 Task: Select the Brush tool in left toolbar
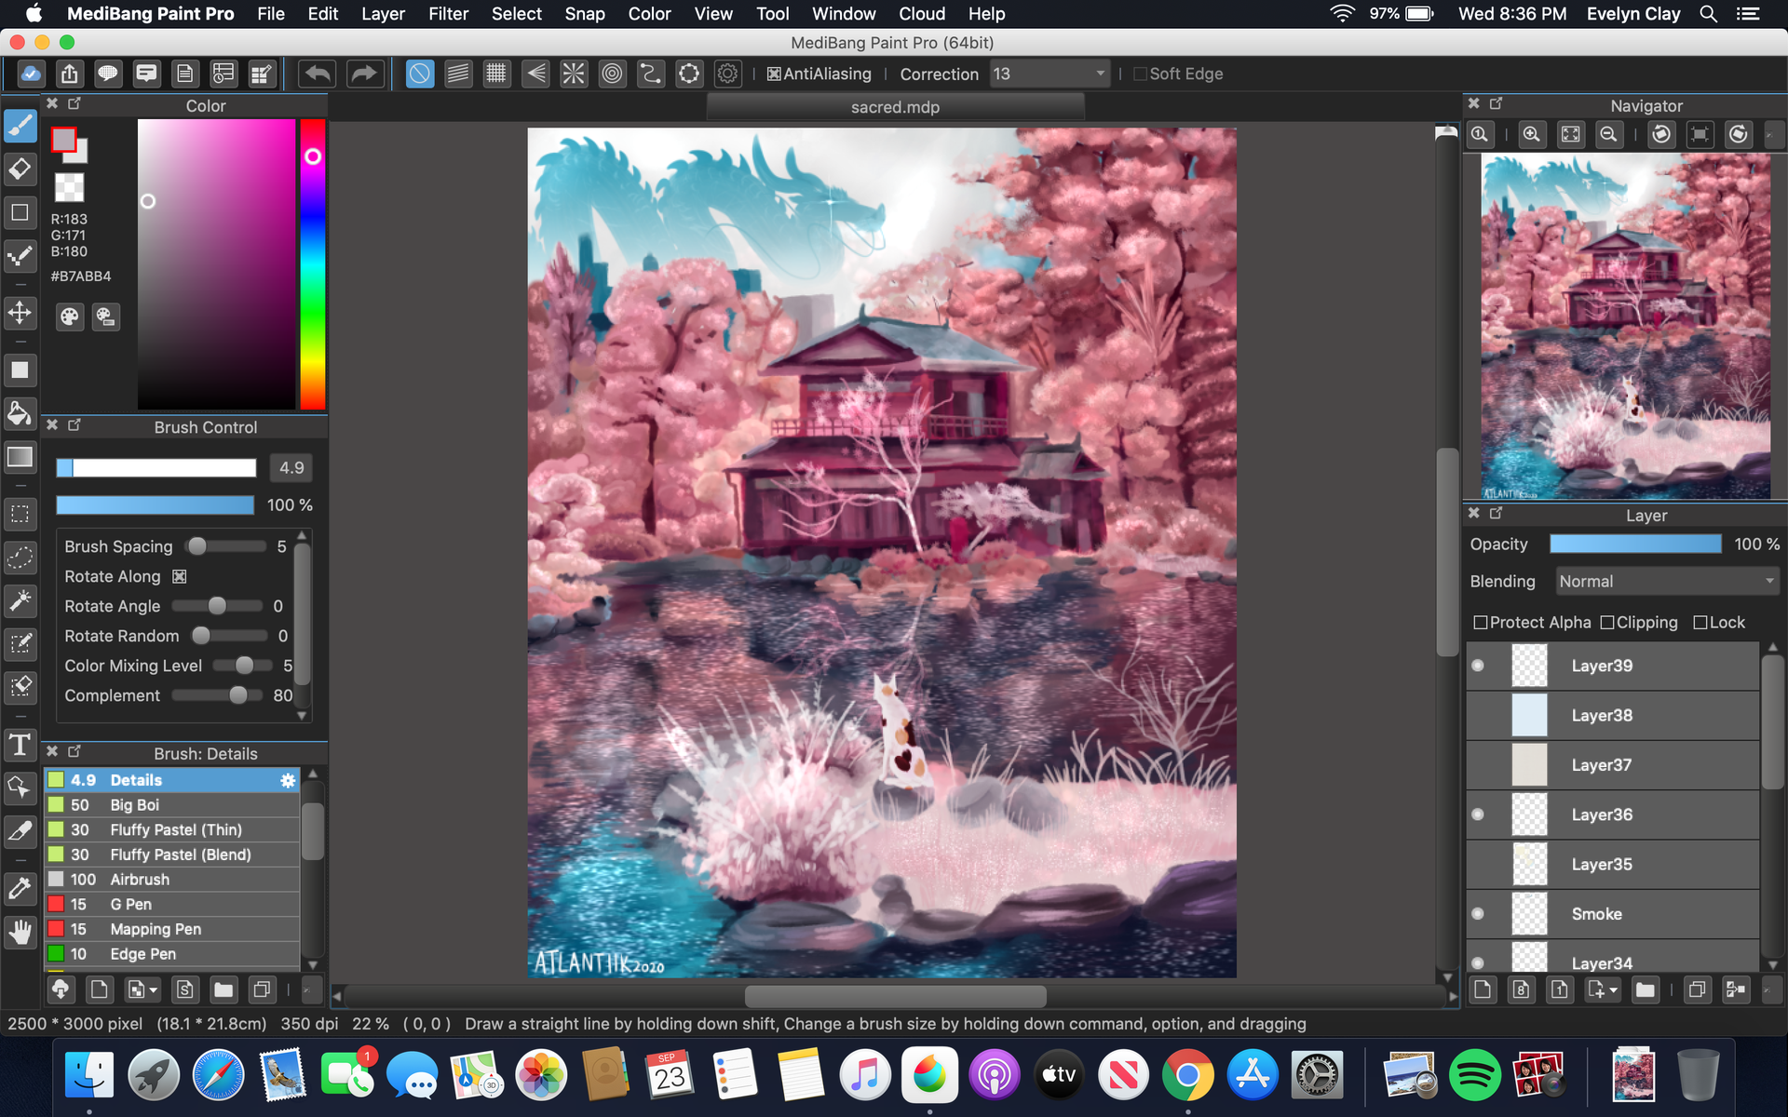20,126
